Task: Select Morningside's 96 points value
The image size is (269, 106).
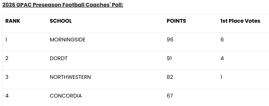Action: coord(170,40)
